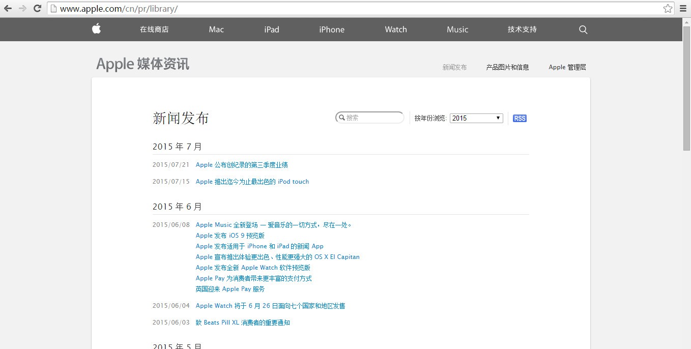This screenshot has height=349, width=691.
Task: Open the search magnifier in Apple navigation
Action: pos(583,30)
